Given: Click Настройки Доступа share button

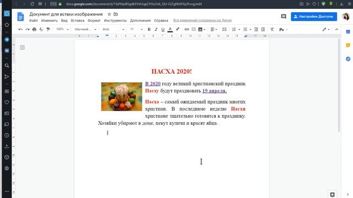Looking at the screenshot, I should point(314,16).
